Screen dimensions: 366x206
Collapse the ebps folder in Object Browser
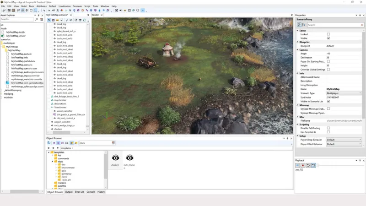(52, 162)
